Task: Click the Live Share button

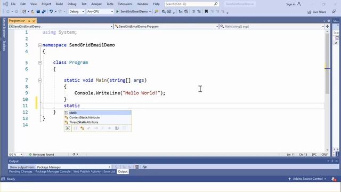Action: click(x=316, y=12)
